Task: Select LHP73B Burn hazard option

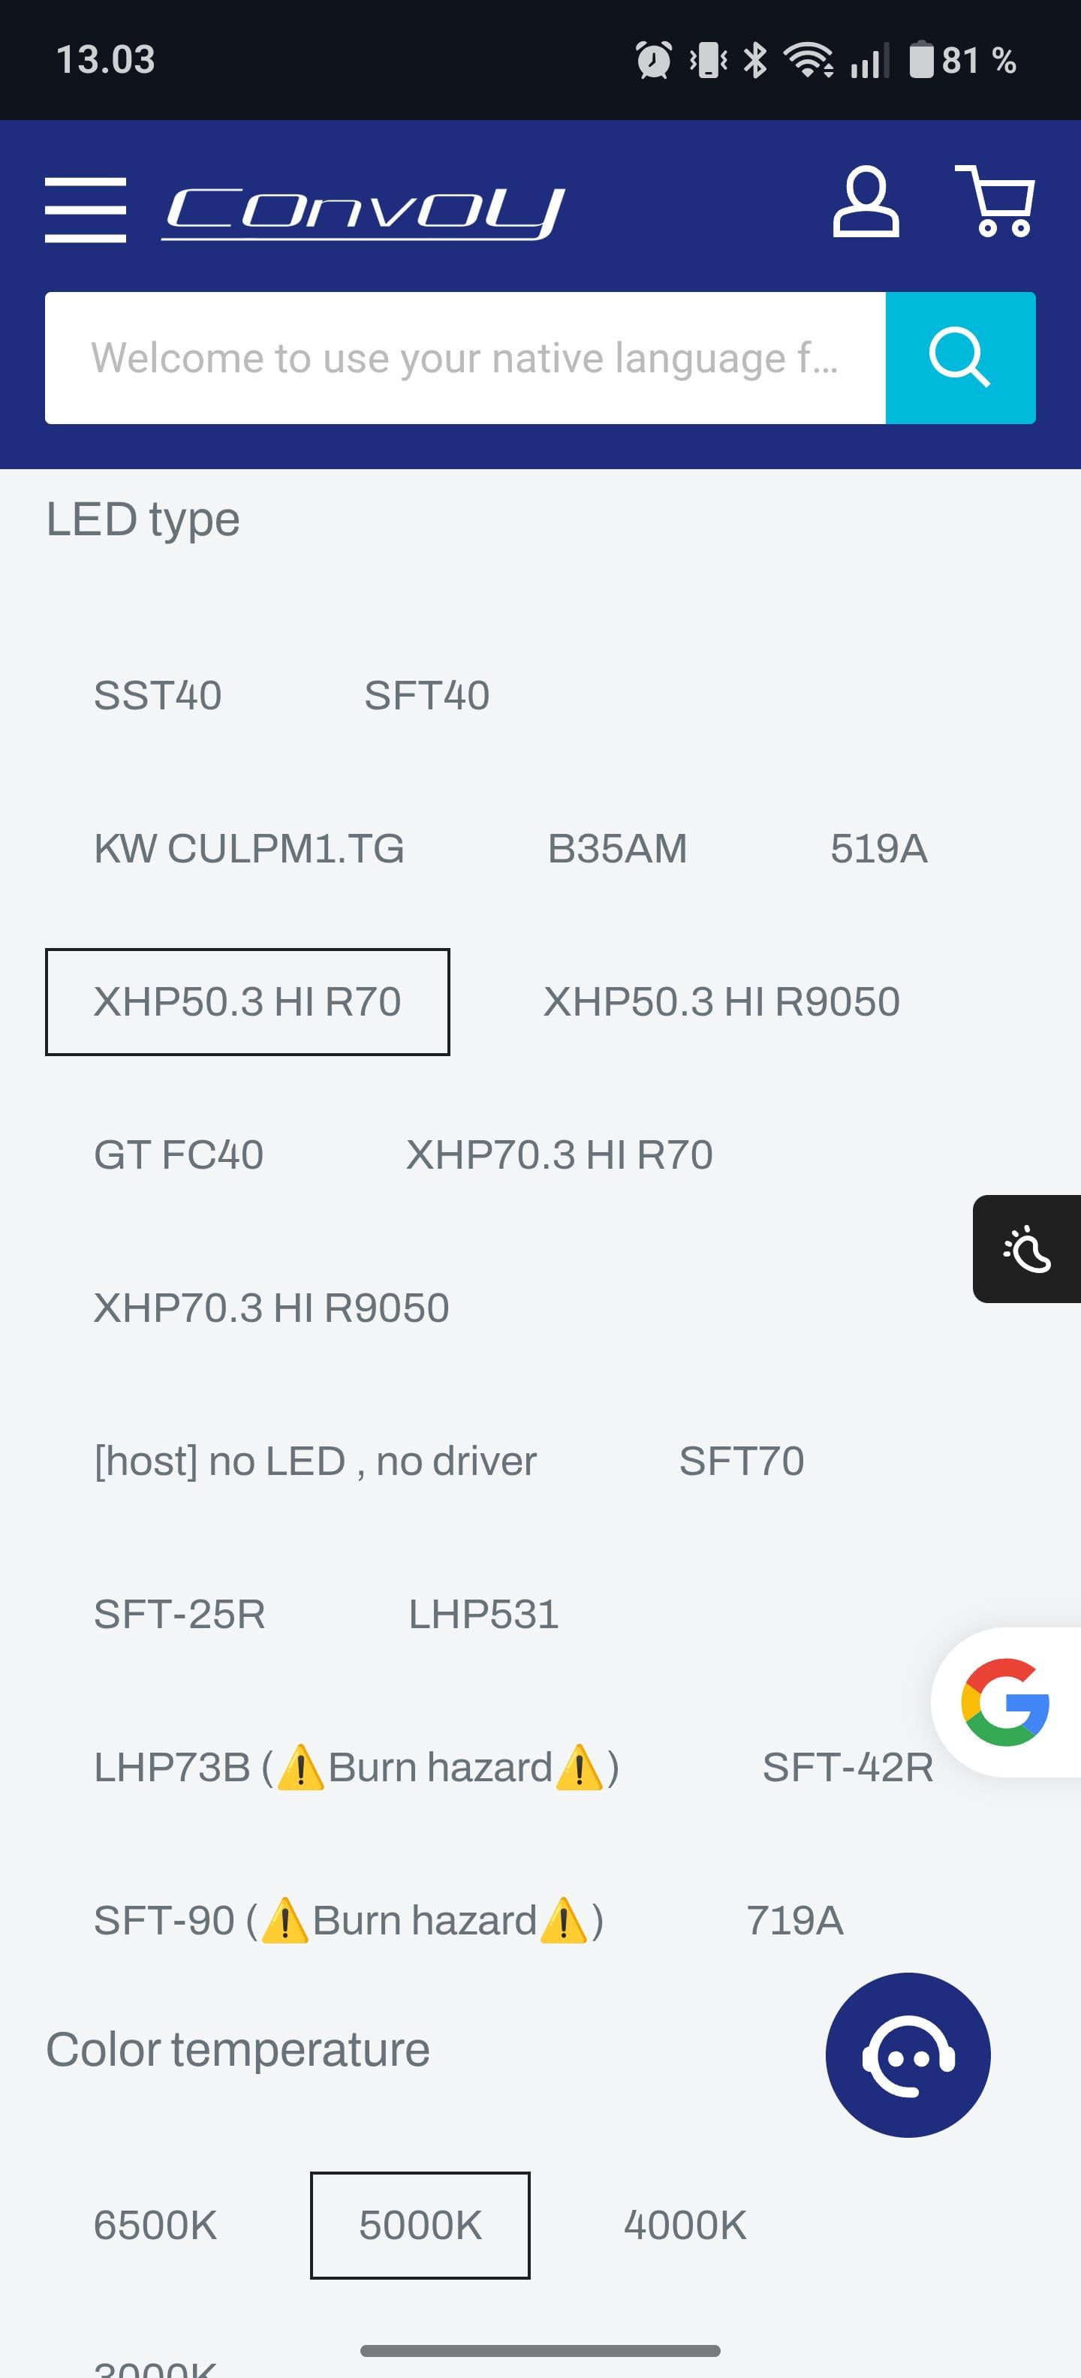Action: 357,1768
